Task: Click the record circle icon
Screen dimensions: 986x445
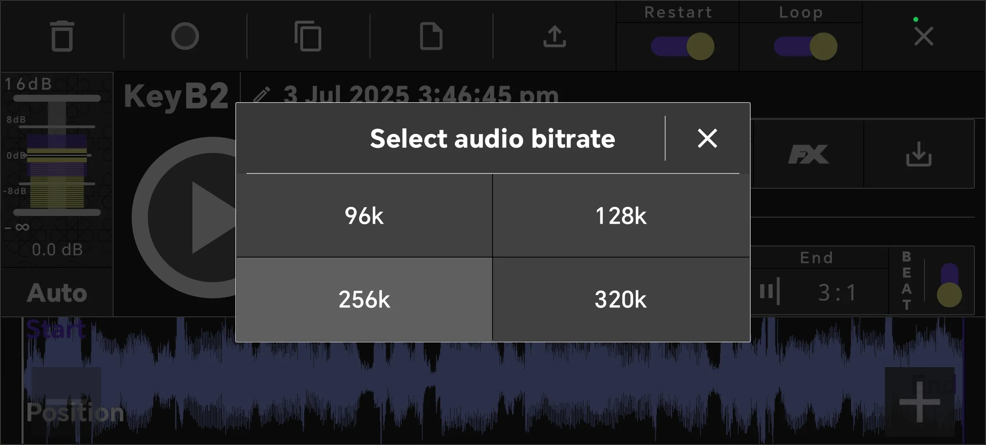Action: 185,36
